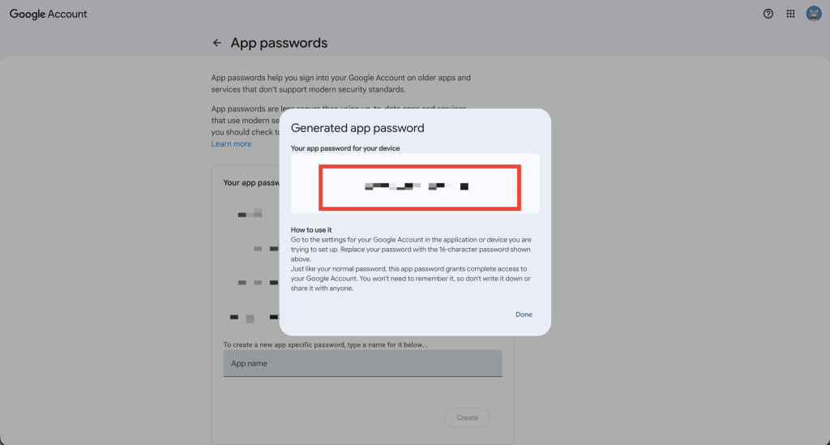Click the profile avatar picture
This screenshot has width=830, height=445.
click(x=814, y=14)
